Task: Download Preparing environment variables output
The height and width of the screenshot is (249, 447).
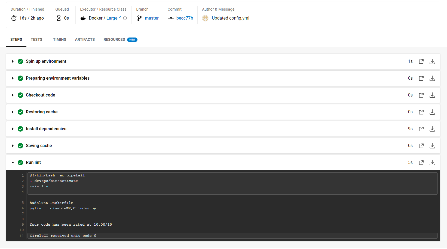Action: tap(432, 78)
